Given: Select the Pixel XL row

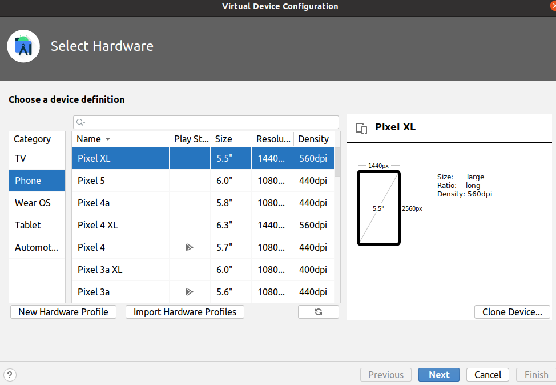Looking at the screenshot, I should point(203,158).
